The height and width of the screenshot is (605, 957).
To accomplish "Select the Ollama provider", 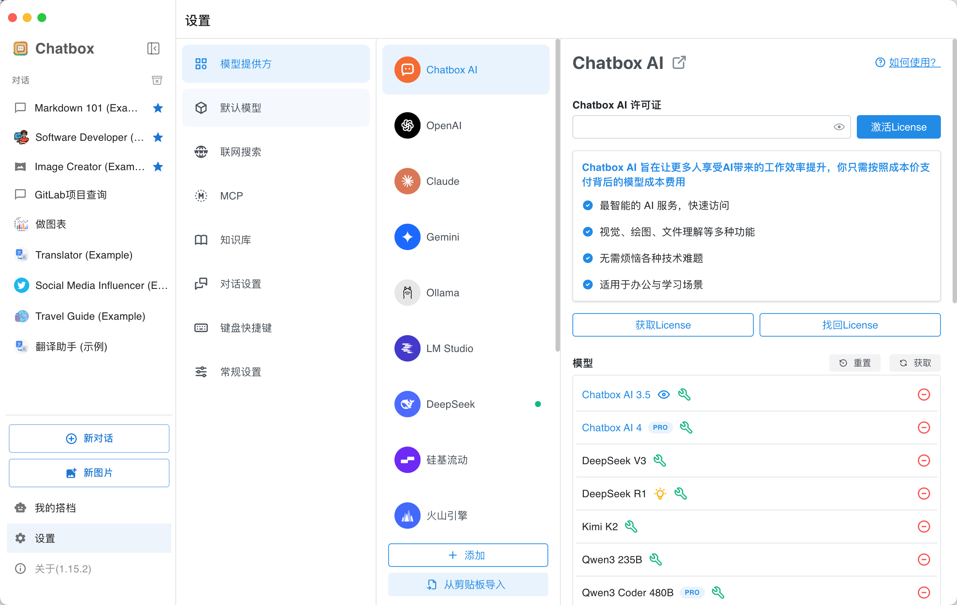I will [x=465, y=293].
